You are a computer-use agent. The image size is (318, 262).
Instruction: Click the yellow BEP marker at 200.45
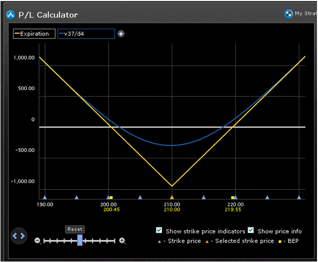[x=111, y=198]
